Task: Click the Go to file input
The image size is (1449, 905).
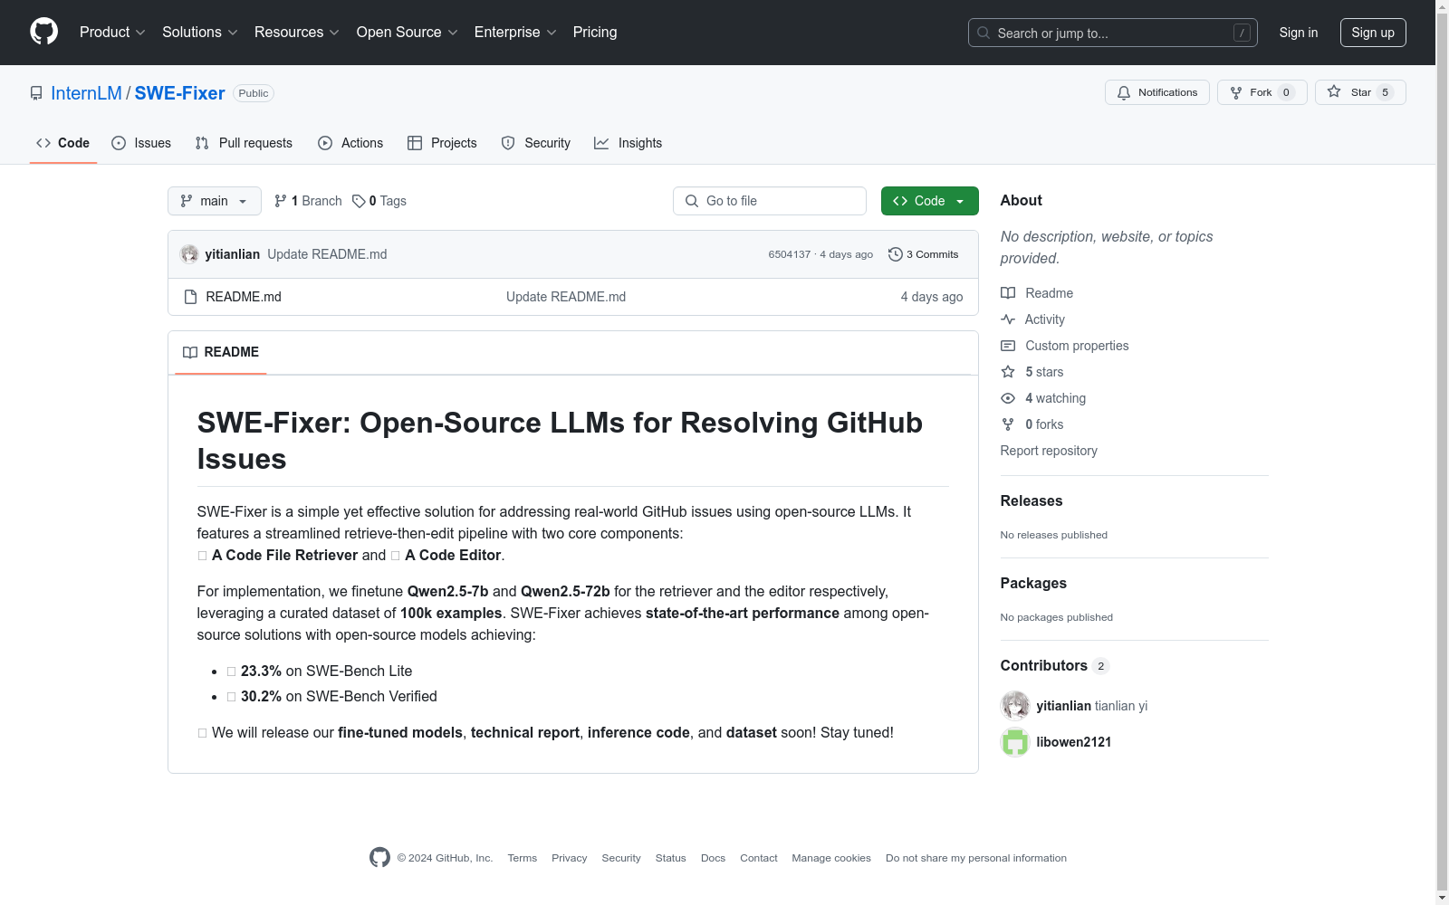Action: 770,201
